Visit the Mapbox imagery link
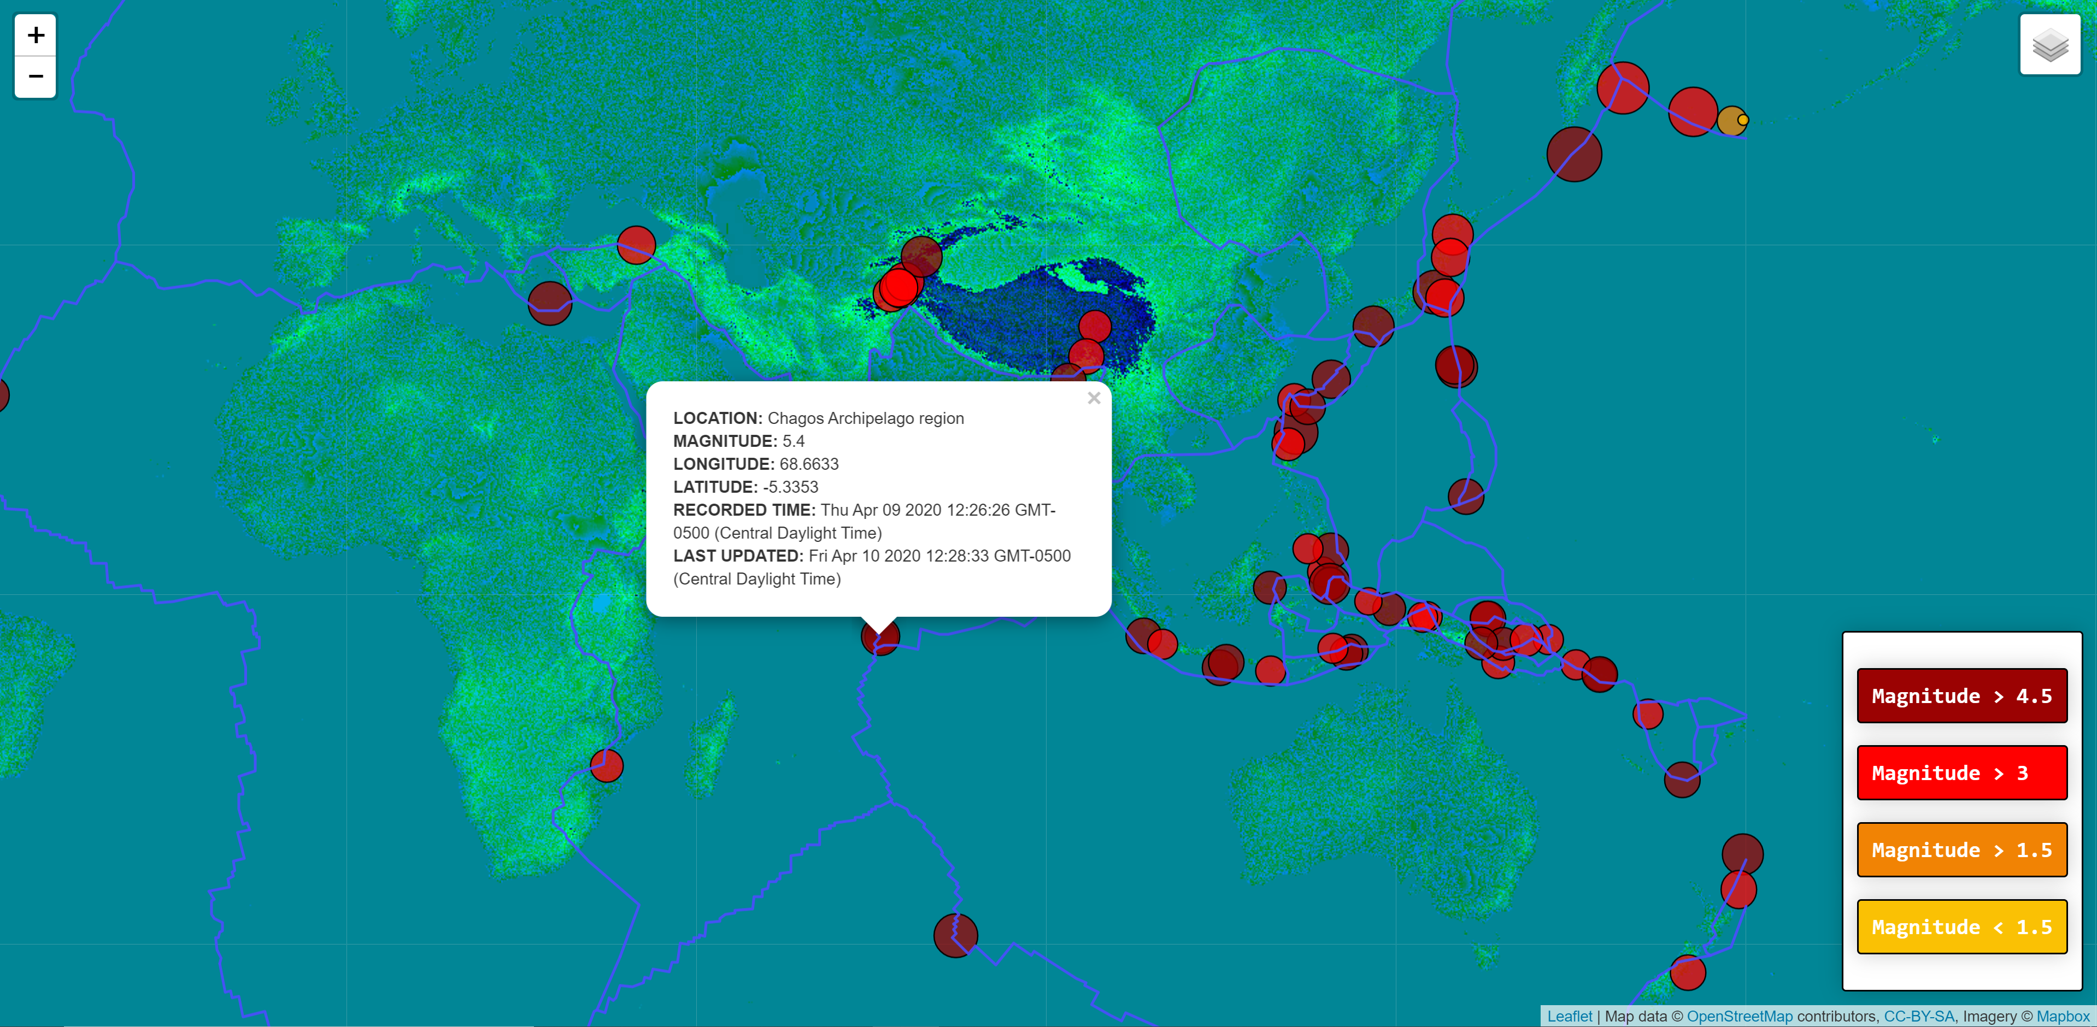The height and width of the screenshot is (1027, 2097). click(x=2062, y=1016)
